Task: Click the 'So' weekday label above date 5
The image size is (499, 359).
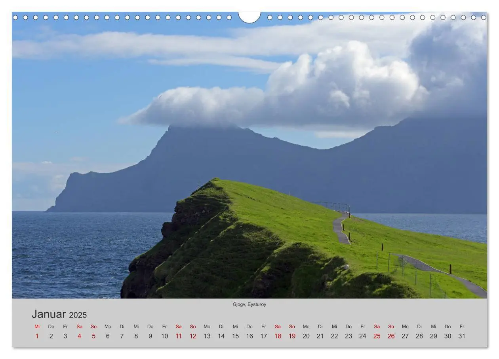Action: tap(93, 327)
